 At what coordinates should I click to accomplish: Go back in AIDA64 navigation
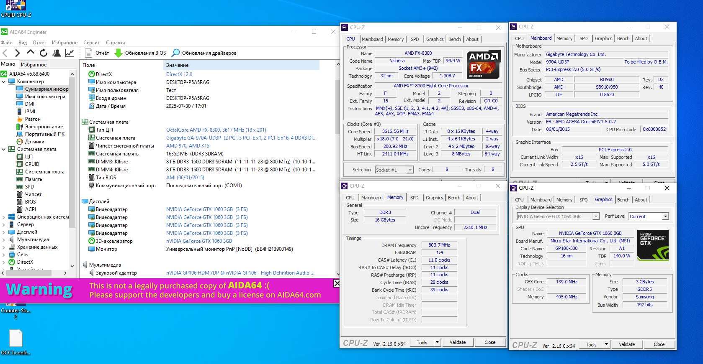[x=5, y=53]
